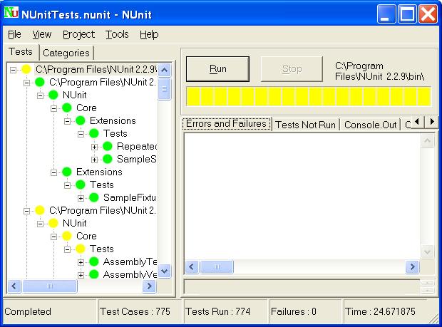Click the NUnit application icon in title bar
This screenshot has height=327, width=442.
pos(11,13)
